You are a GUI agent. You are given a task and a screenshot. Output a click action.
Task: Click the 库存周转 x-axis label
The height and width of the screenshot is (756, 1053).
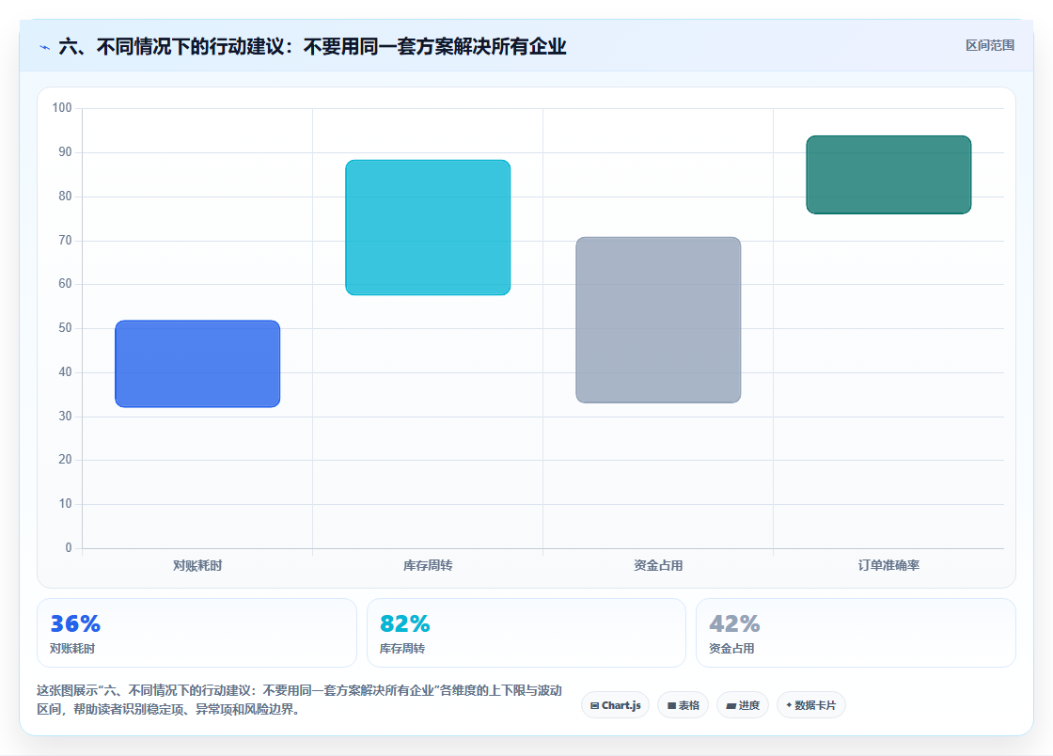click(428, 565)
